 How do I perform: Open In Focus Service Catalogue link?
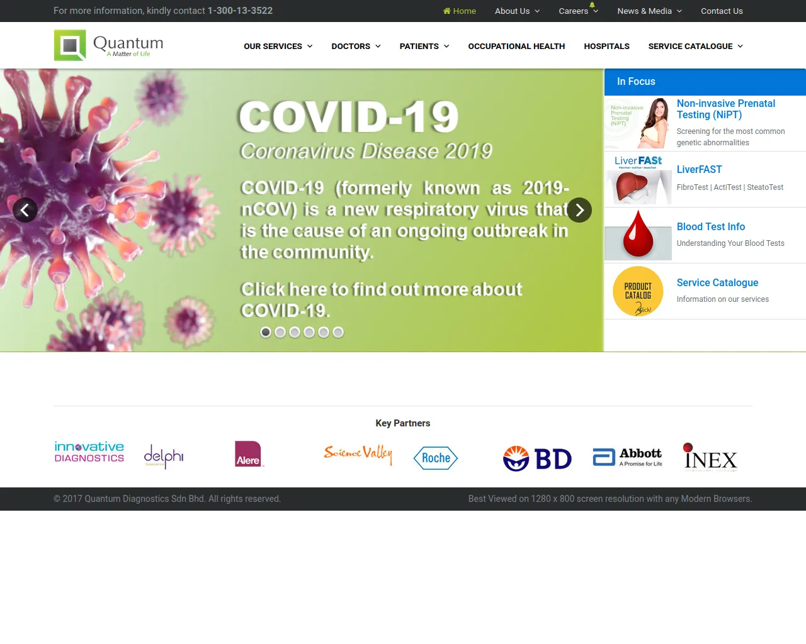(717, 282)
